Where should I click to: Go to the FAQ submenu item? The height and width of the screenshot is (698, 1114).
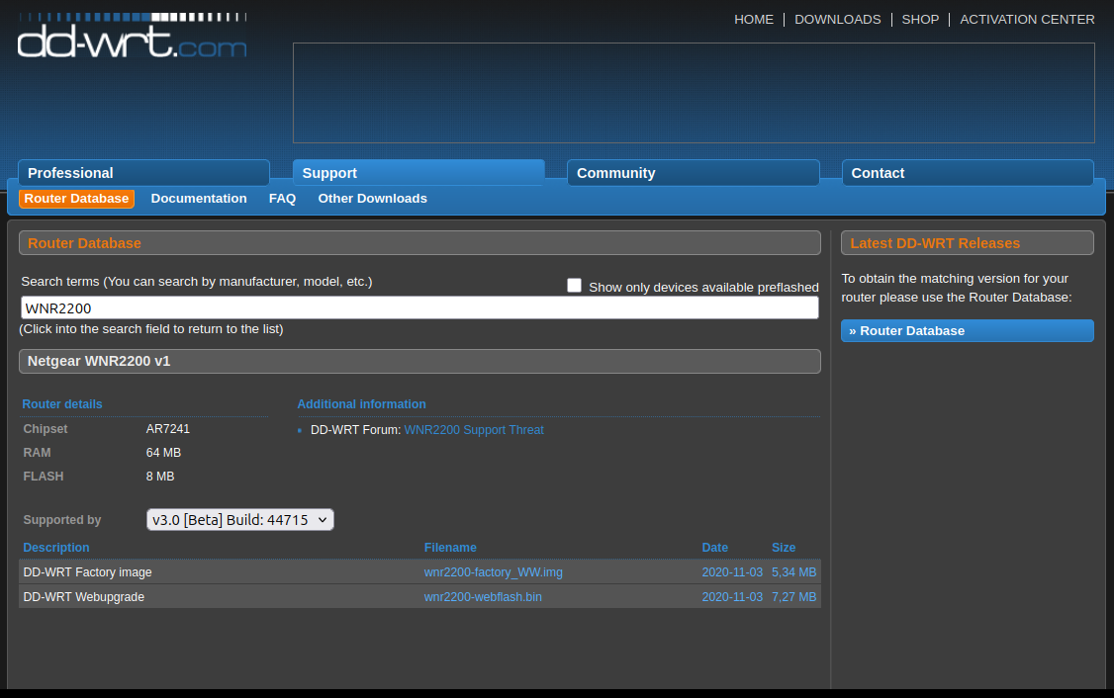(282, 199)
